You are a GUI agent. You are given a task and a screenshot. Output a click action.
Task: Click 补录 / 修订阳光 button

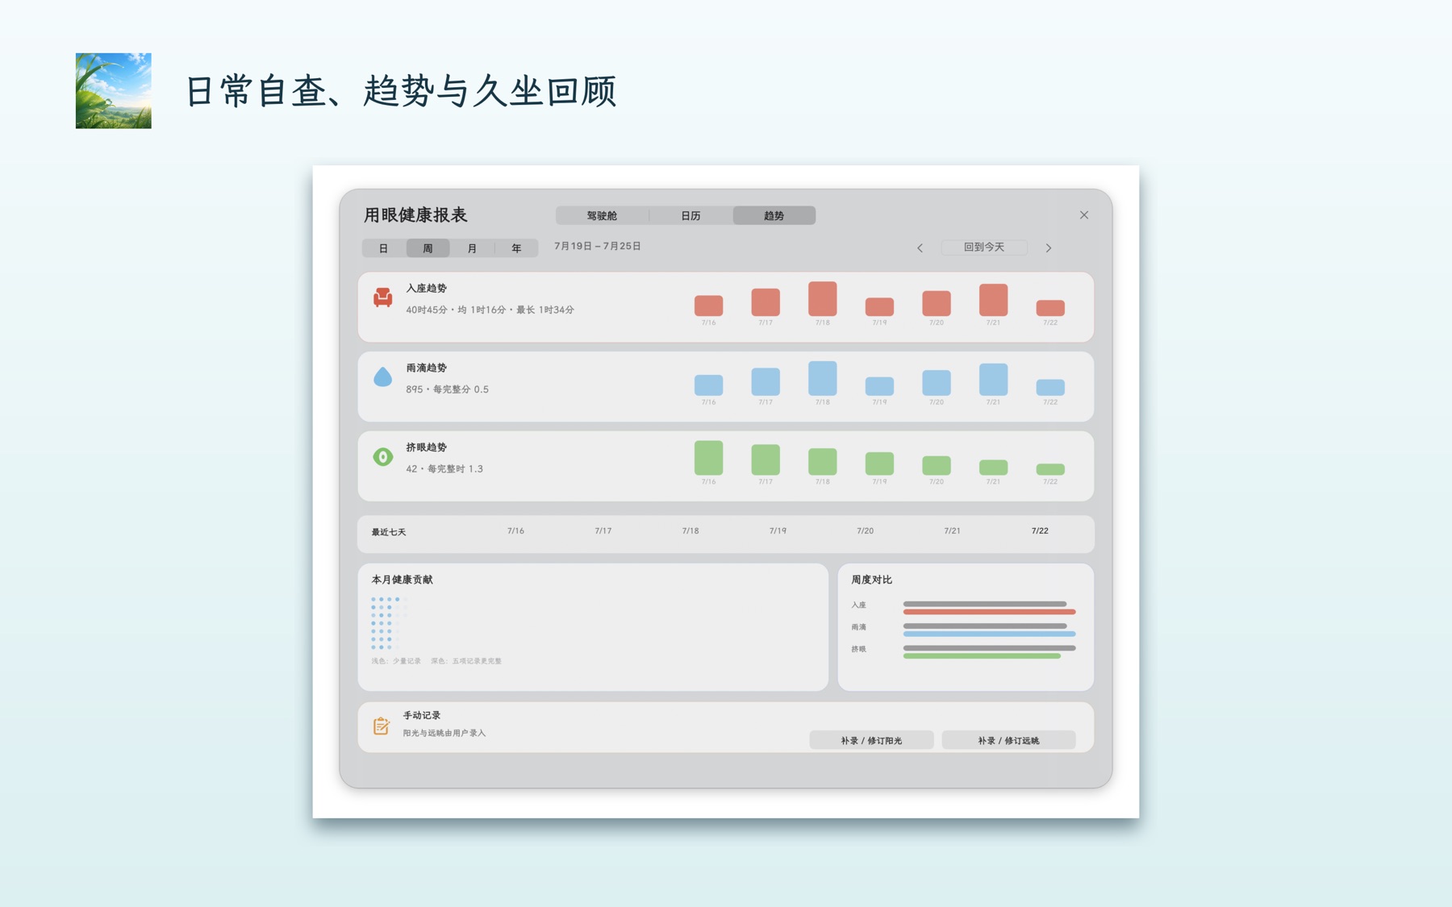[x=871, y=740]
